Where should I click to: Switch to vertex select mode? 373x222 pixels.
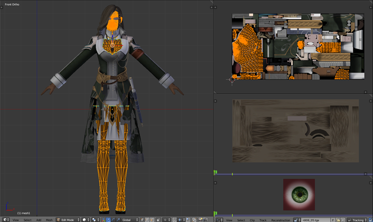pos(141,219)
